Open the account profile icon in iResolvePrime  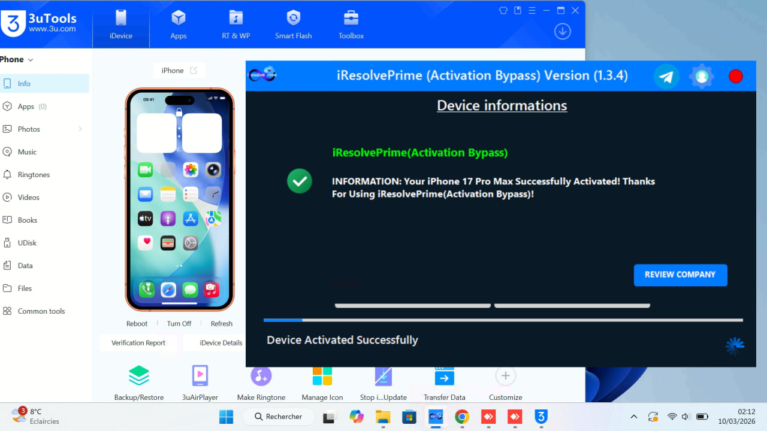pos(702,76)
